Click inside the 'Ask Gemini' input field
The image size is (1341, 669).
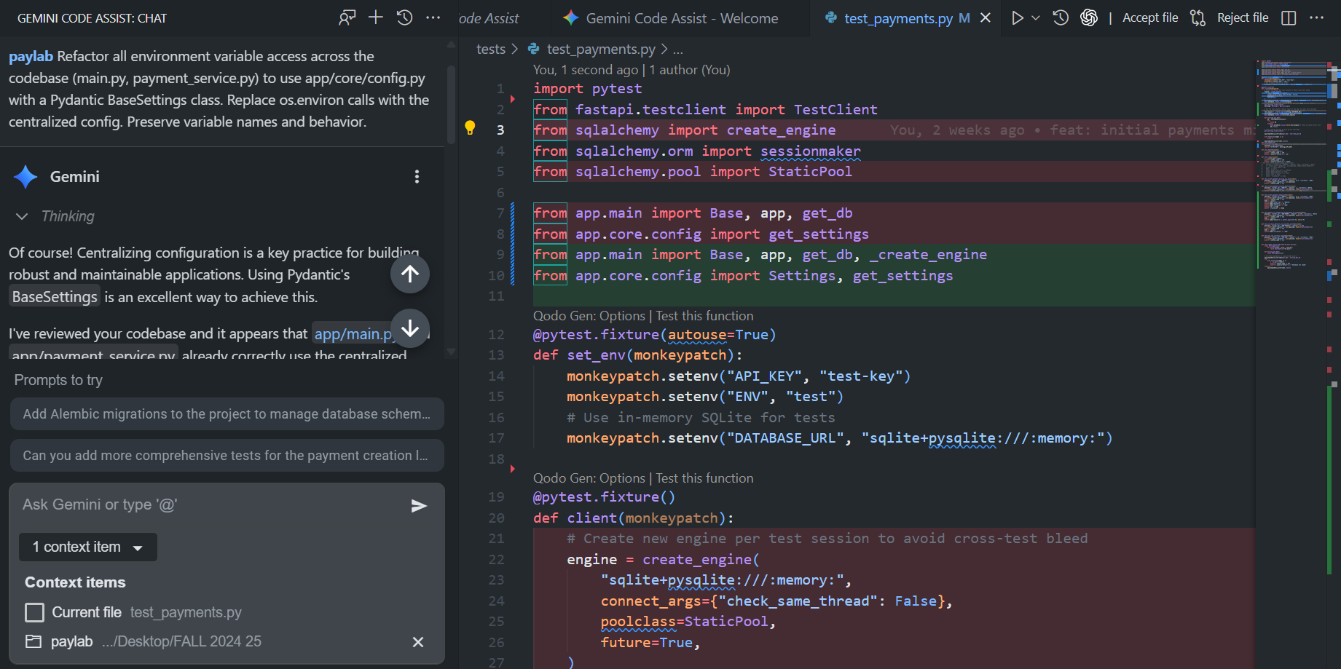[x=182, y=504]
